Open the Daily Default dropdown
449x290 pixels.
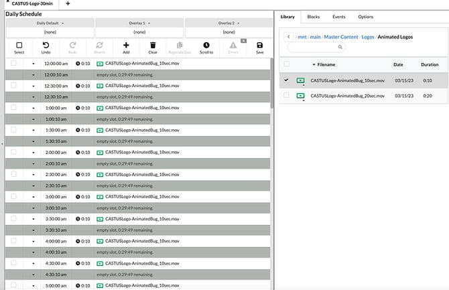tap(50, 23)
